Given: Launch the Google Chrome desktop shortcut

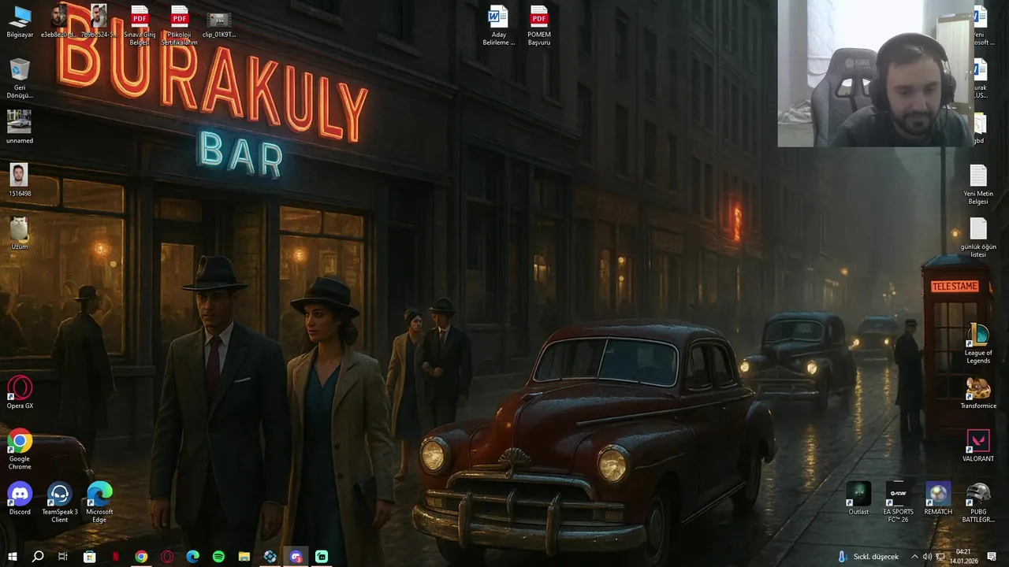Looking at the screenshot, I should point(20,449).
